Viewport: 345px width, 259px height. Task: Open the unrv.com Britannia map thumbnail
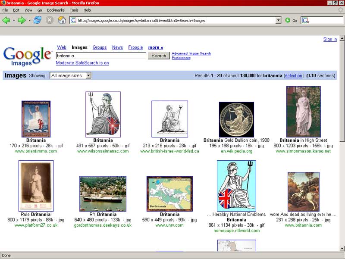[169, 193]
